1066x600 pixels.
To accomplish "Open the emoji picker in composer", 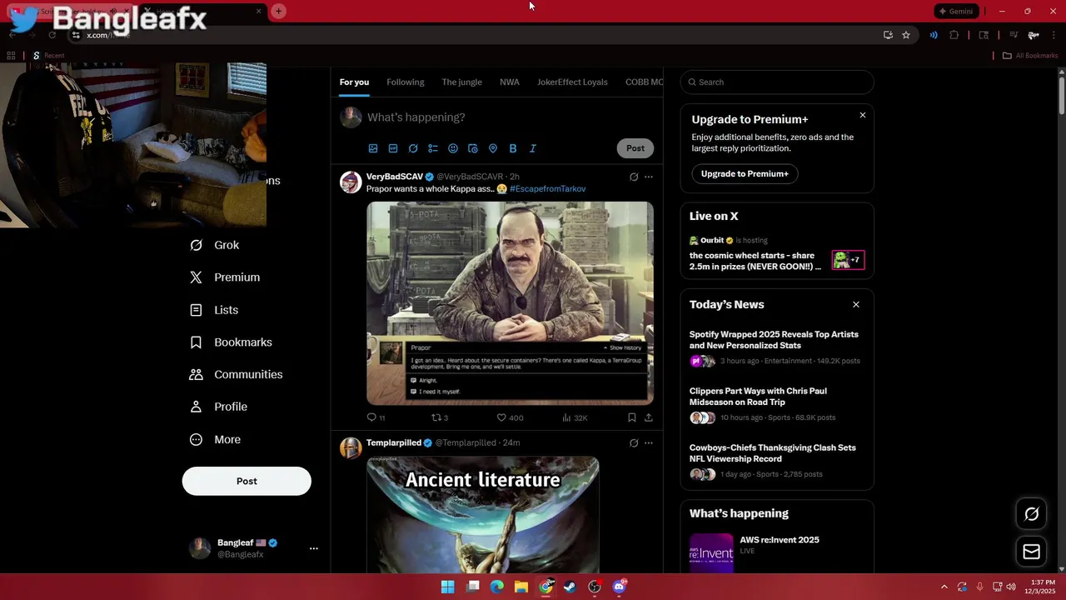I will click(453, 148).
